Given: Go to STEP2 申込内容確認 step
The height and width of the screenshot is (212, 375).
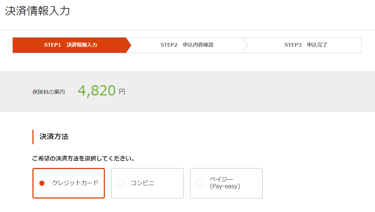Looking at the screenshot, I should click(x=187, y=45).
